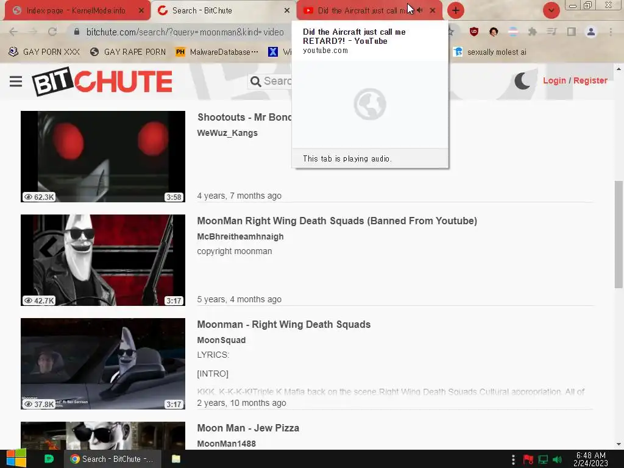Image resolution: width=624 pixels, height=468 pixels.
Task: Mute the YouTube tab via speaker icon
Action: [419, 11]
